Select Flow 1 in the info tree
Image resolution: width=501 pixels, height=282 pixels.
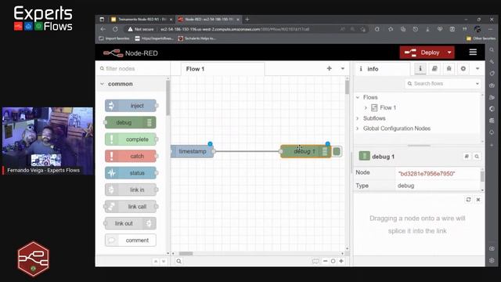pyautogui.click(x=388, y=108)
